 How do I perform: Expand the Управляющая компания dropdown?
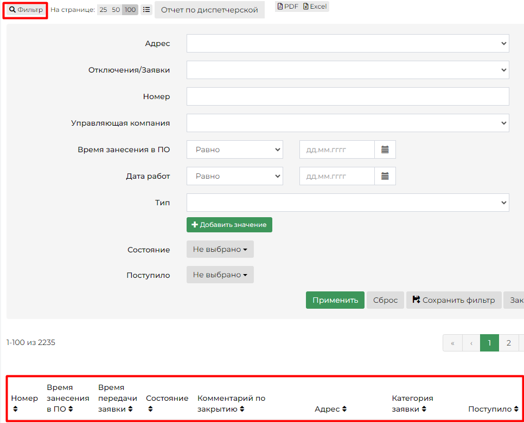click(x=347, y=123)
